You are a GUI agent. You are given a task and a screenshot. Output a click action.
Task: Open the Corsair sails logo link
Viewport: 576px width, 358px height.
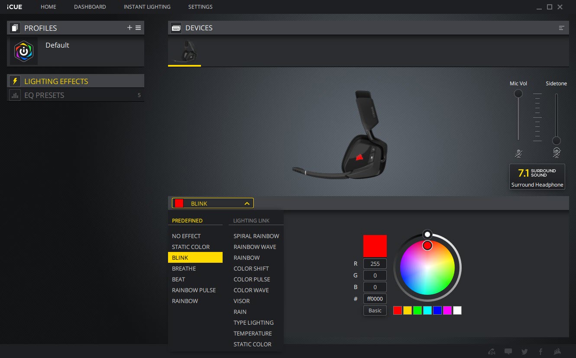pyautogui.click(x=558, y=352)
